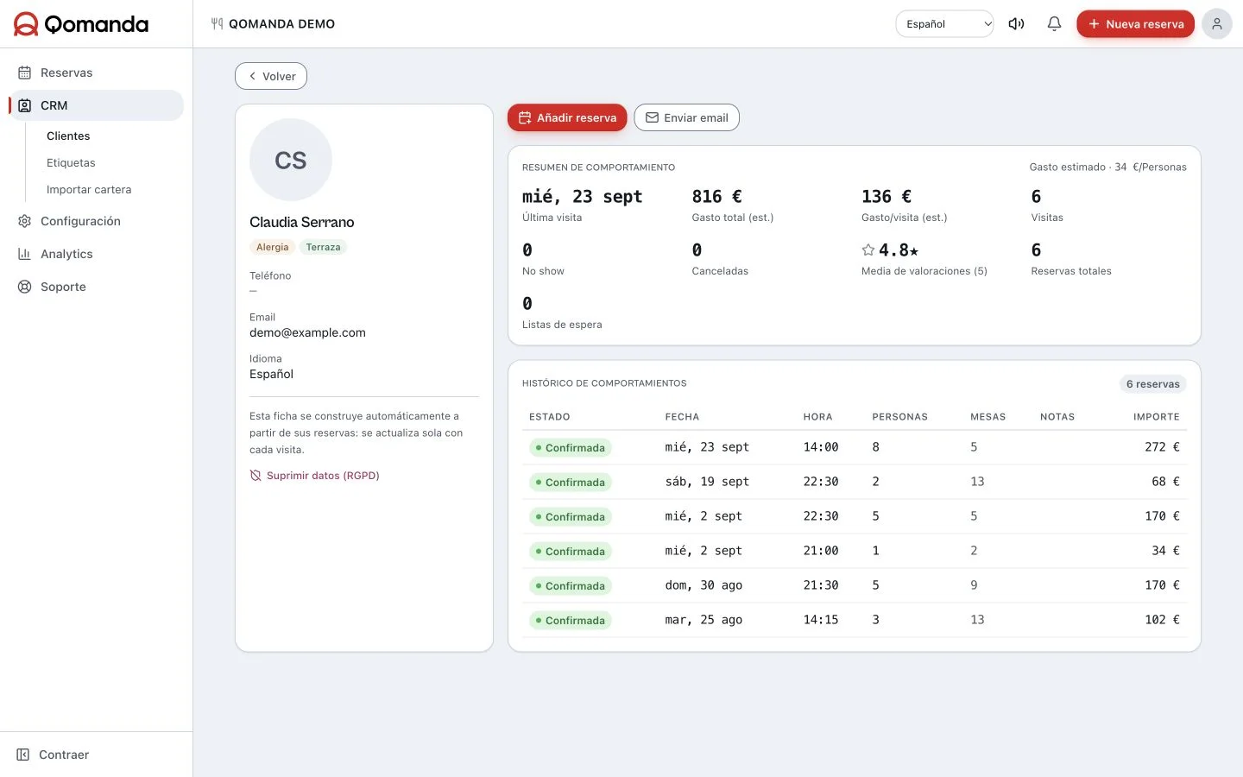Click the star icon beside 4.8 rating

868,250
